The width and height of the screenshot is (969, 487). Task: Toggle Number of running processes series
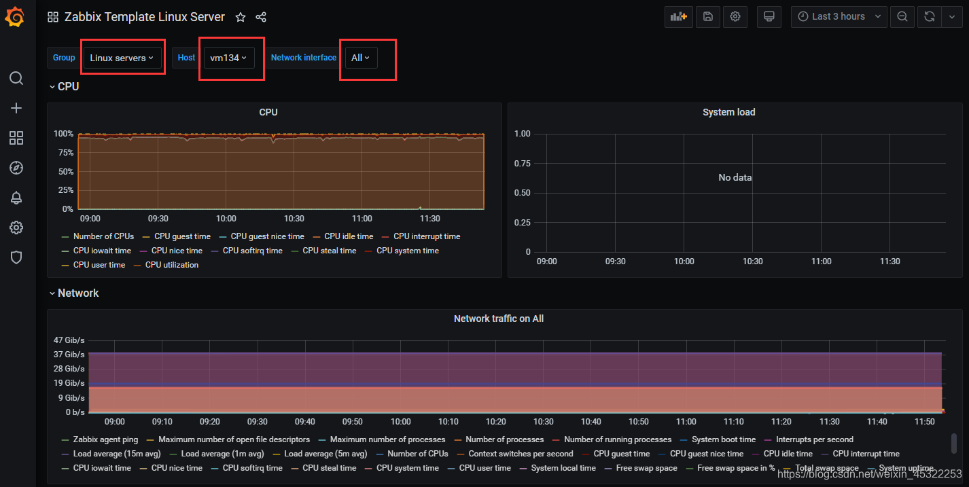(618, 439)
